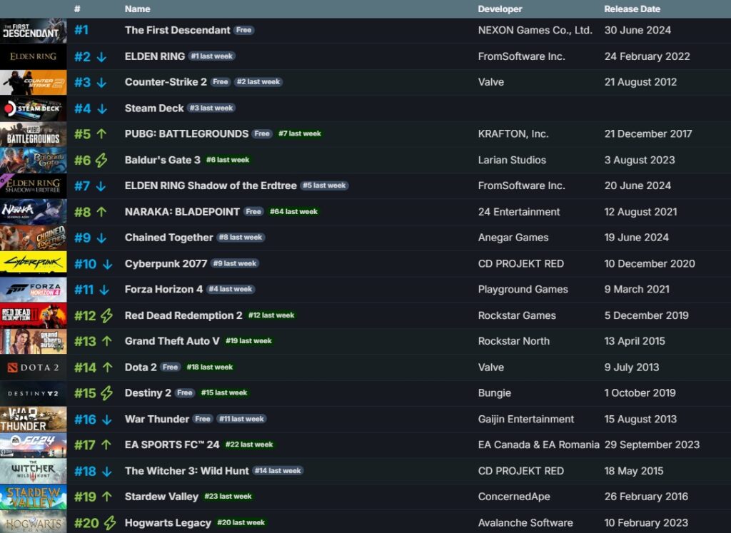Click The First Descendant game thumbnail
The height and width of the screenshot is (533, 731).
pyautogui.click(x=34, y=31)
